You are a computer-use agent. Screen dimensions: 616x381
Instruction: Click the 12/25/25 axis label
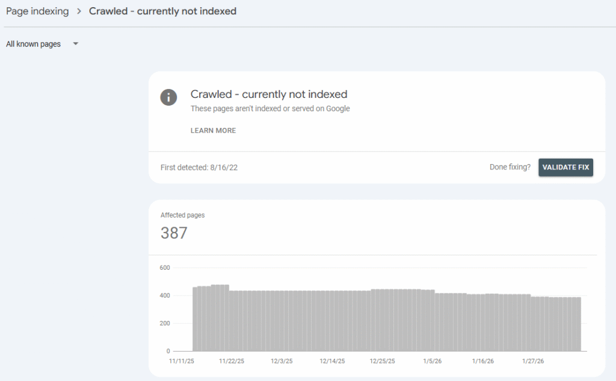pyautogui.click(x=382, y=361)
